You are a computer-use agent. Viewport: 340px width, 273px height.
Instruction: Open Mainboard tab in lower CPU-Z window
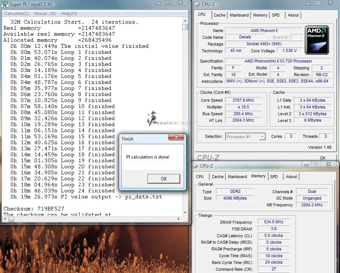click(x=237, y=177)
